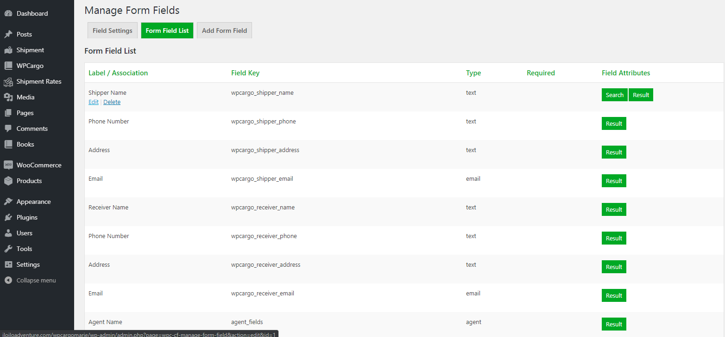Click the Media icon in sidebar
This screenshot has width=725, height=337.
[x=8, y=97]
